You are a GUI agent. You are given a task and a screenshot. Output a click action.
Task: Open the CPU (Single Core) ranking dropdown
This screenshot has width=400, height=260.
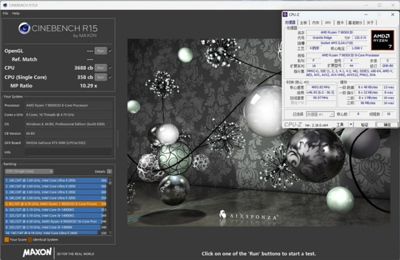28,172
